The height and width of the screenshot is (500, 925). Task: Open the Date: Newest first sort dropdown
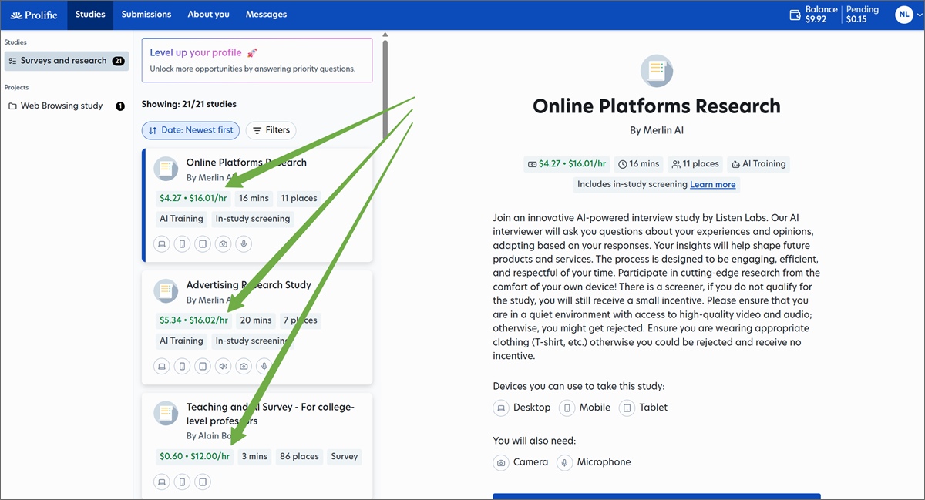(190, 130)
